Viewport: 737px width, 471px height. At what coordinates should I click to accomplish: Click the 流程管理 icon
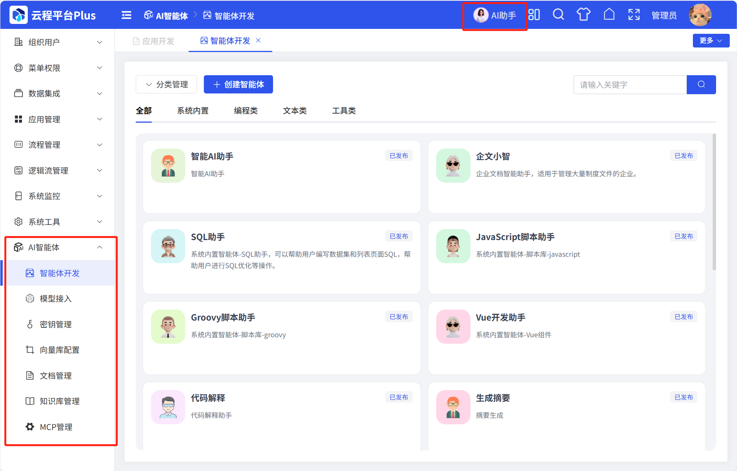point(18,144)
